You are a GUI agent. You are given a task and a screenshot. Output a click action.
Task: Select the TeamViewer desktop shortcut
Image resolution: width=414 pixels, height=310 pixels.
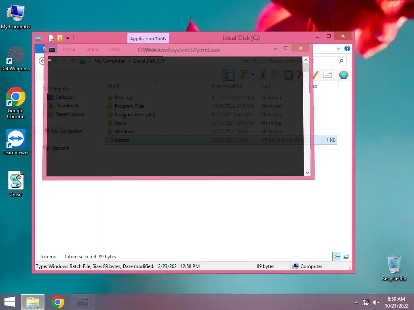click(x=16, y=142)
